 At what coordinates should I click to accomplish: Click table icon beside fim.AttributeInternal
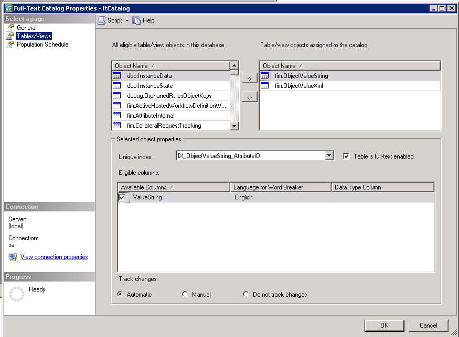pyautogui.click(x=117, y=116)
